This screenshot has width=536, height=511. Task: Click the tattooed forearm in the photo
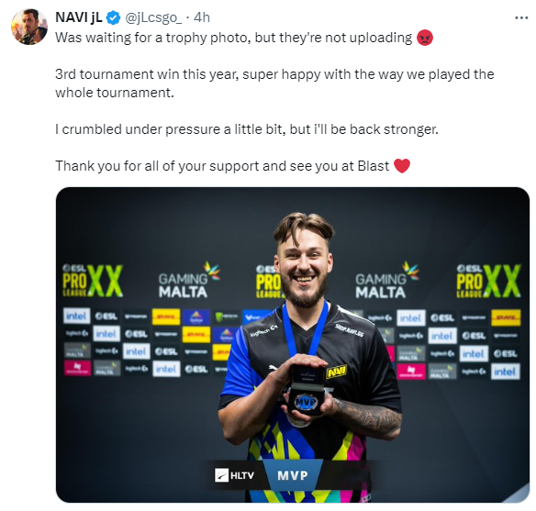pos(367,417)
